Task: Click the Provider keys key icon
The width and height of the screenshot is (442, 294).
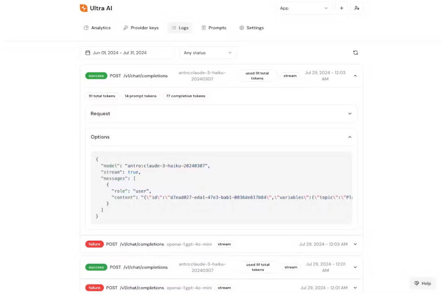Action: coord(126,28)
